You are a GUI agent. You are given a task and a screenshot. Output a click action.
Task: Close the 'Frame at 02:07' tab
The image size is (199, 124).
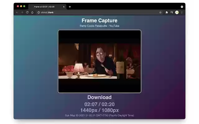[x=64, y=7]
